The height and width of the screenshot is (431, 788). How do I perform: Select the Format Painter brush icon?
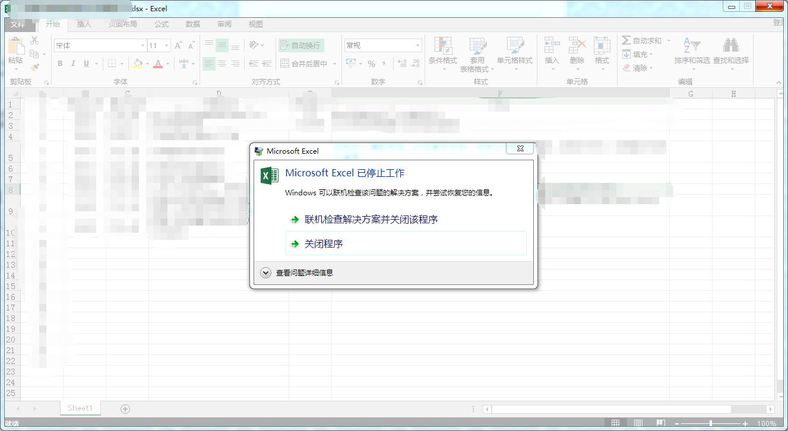[x=34, y=67]
